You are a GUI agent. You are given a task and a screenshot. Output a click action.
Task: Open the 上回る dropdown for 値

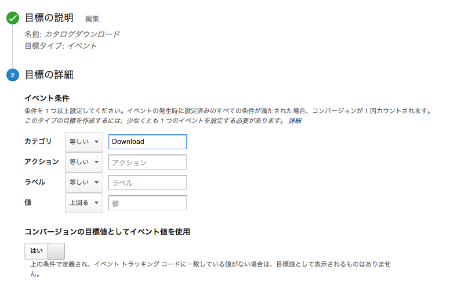[83, 203]
